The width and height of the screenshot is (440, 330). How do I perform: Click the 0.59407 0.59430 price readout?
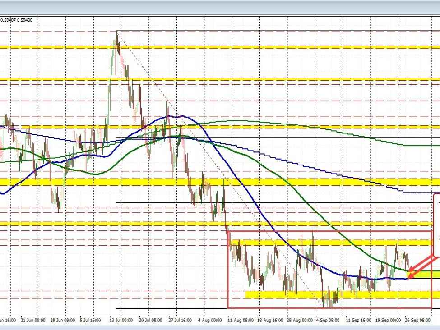pos(19,20)
